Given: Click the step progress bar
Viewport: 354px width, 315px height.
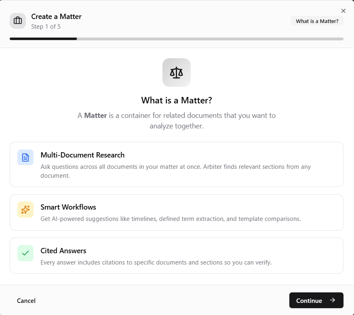Looking at the screenshot, I should [177, 39].
